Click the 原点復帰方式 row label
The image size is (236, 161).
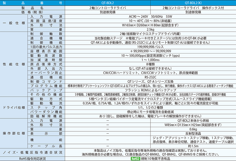(x=46, y=64)
